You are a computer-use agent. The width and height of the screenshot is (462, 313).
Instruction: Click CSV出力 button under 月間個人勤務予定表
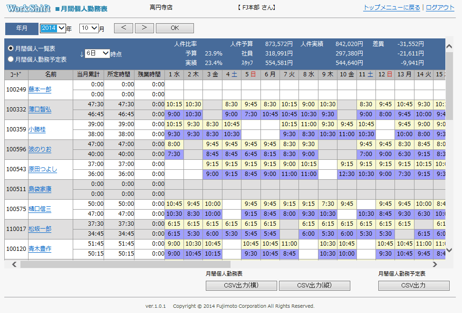(x=414, y=285)
